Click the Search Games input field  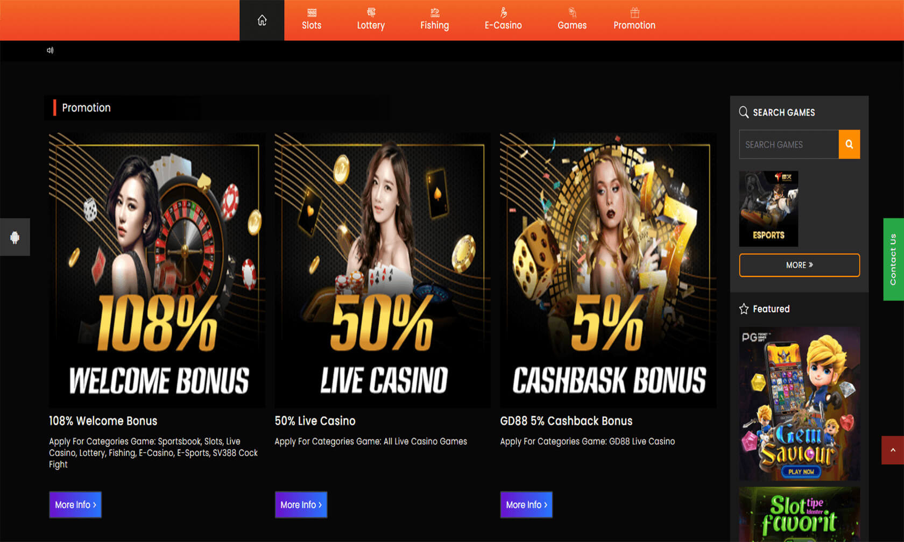point(789,144)
